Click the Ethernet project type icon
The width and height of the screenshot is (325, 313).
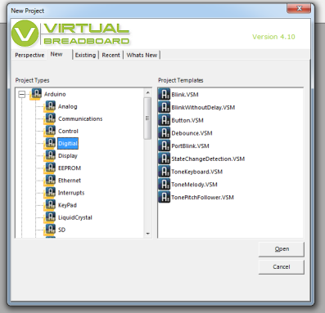(50, 181)
